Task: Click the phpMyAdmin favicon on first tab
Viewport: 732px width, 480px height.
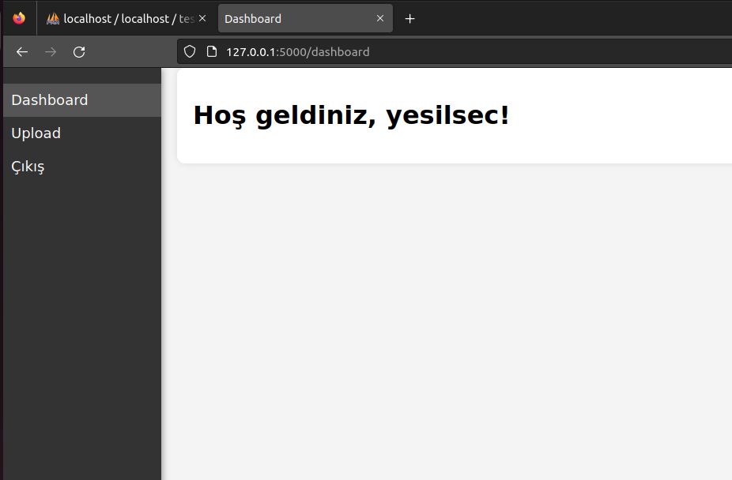Action: (53, 19)
